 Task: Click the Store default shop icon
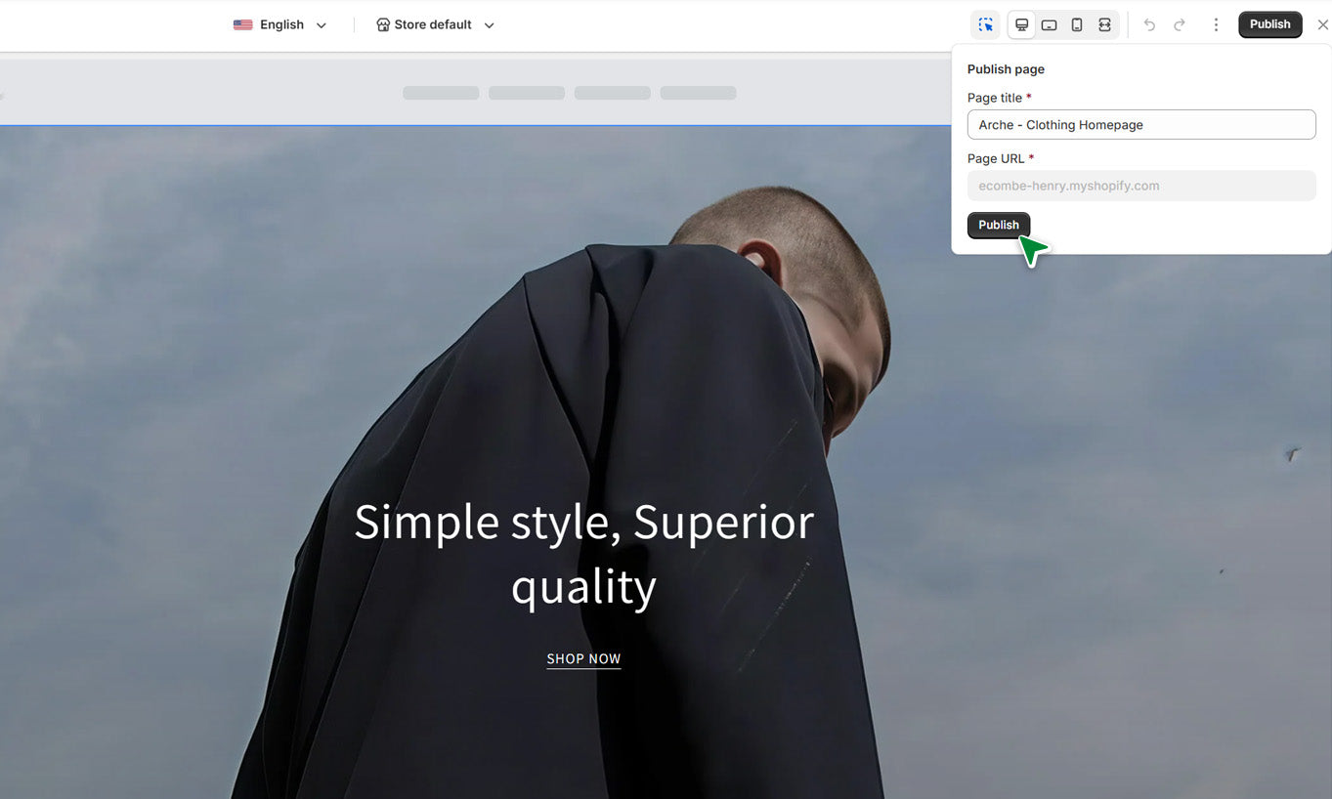(x=383, y=24)
